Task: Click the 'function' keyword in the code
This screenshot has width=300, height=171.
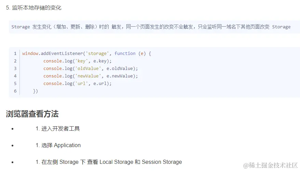Action: click(125, 54)
